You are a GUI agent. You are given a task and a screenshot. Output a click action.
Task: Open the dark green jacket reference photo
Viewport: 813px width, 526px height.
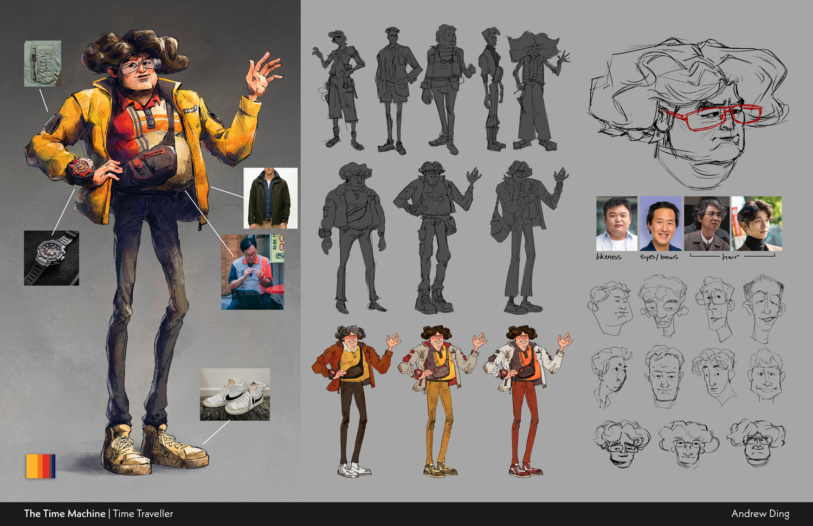pos(270,198)
